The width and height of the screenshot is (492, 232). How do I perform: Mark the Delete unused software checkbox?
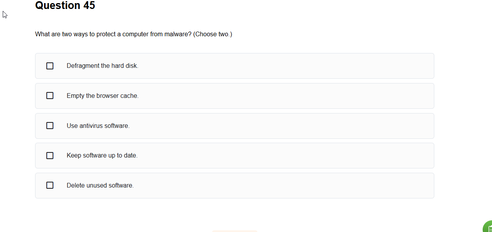pyautogui.click(x=50, y=185)
